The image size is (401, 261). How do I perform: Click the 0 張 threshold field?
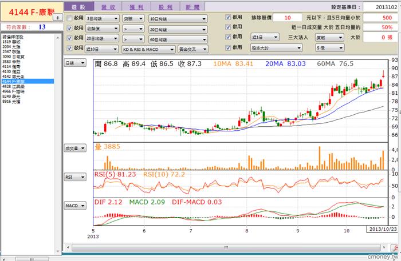tap(382, 37)
